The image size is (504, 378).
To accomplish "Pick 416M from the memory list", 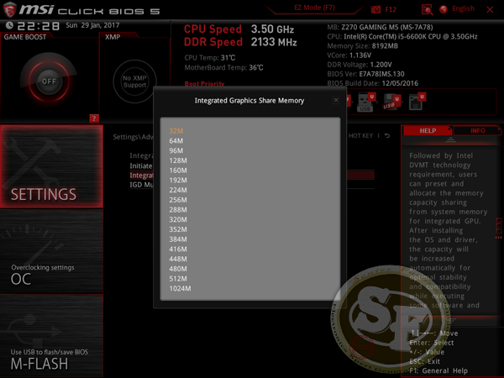I will [178, 249].
